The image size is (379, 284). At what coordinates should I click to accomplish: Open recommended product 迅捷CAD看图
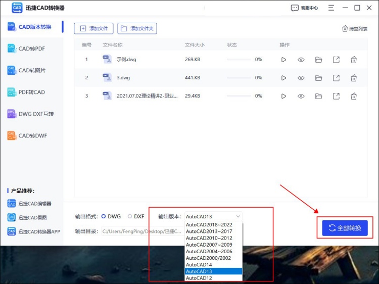(27, 217)
